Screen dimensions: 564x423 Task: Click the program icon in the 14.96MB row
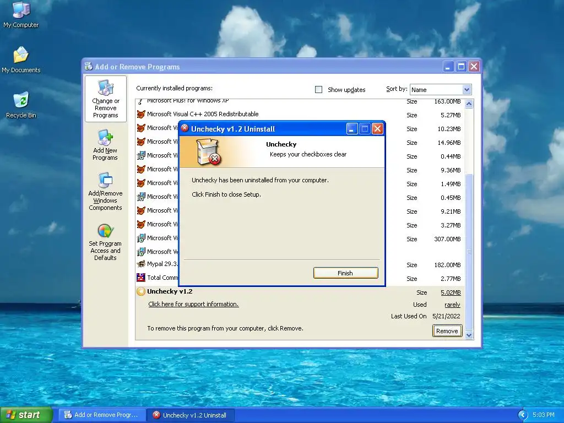141,142
